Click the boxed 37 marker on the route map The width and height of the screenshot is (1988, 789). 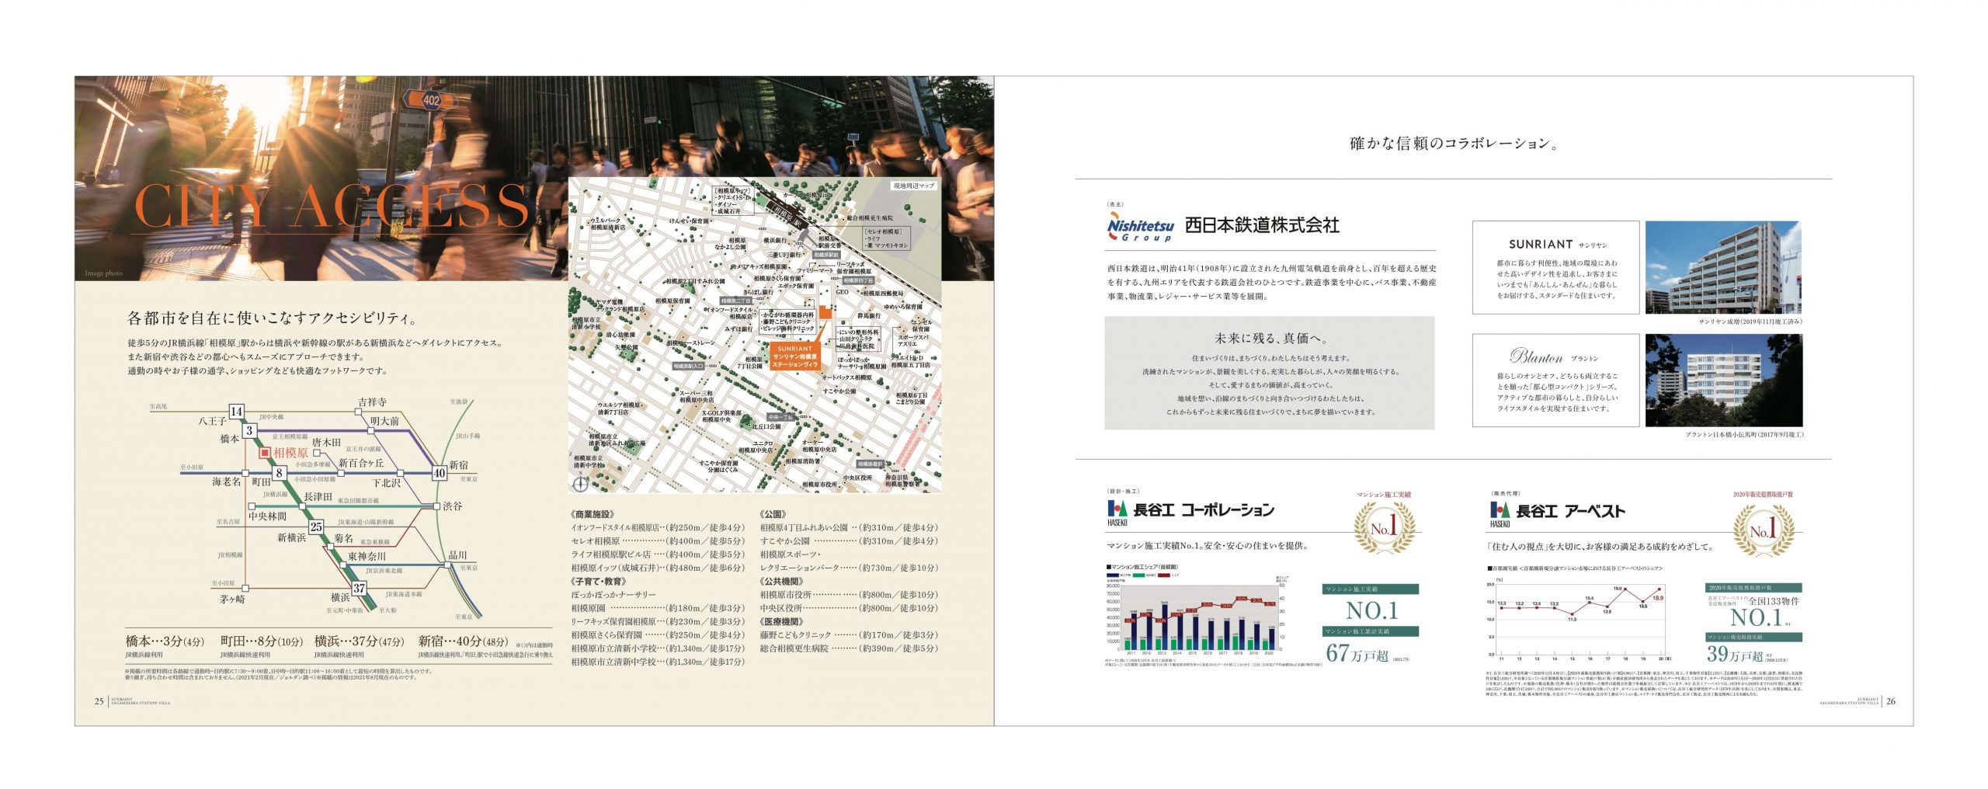[x=359, y=588]
